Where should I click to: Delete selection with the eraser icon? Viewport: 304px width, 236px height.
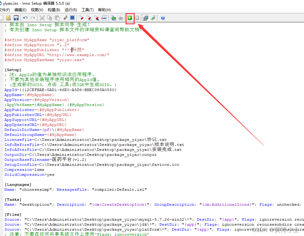click(65, 18)
